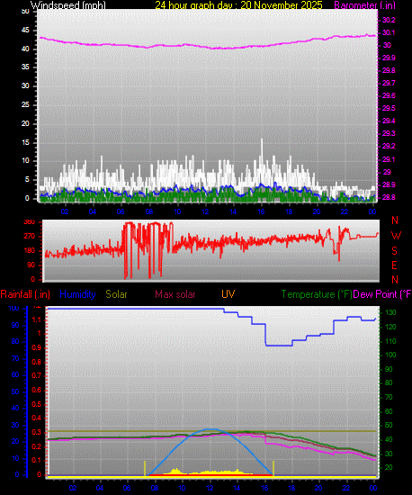The height and width of the screenshot is (495, 412).
Task: Click wind direction axis value 270
Action: [x=30, y=237]
